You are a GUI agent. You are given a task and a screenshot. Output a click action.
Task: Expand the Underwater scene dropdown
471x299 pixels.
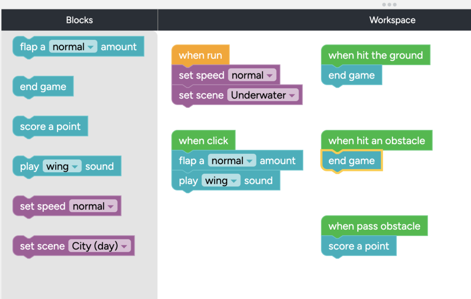point(263,95)
